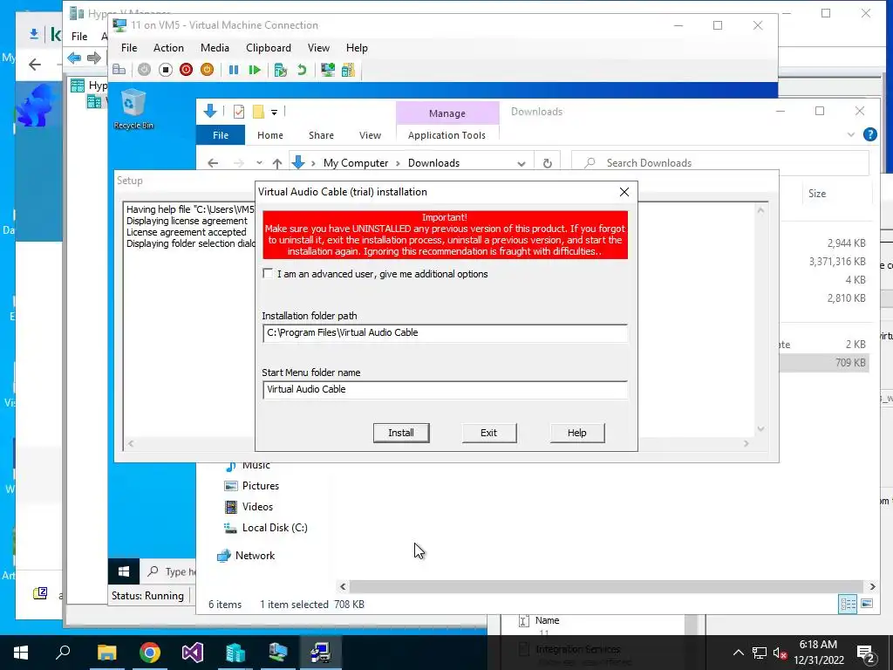Open the Application Tools ribbon tab

pos(447,135)
